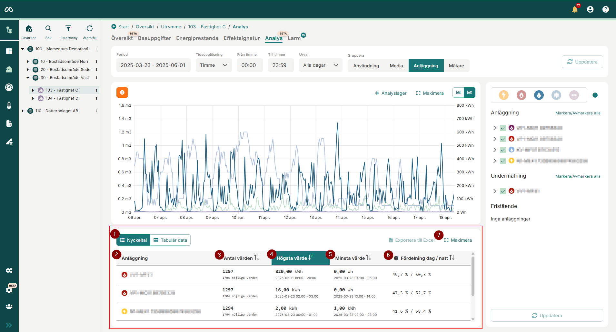Image resolution: width=616 pixels, height=332 pixels.
Task: Add an Analyslager
Action: pos(390,93)
